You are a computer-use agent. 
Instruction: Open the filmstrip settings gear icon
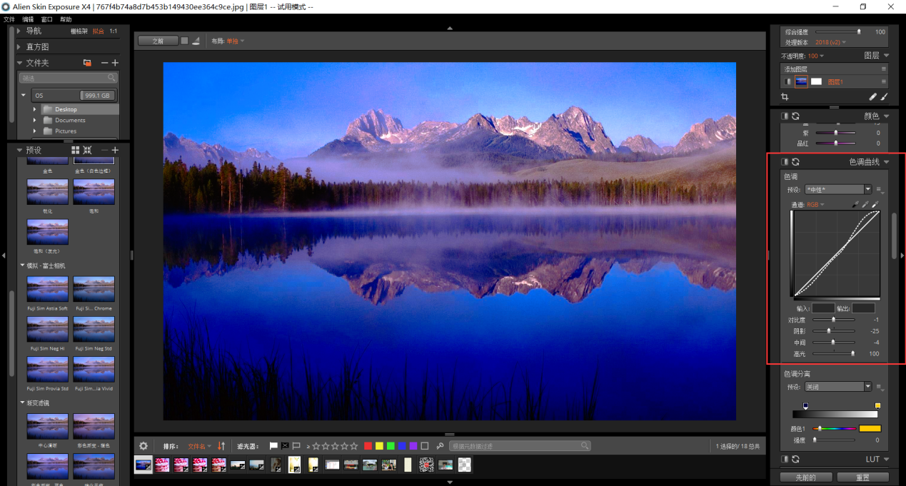(x=143, y=446)
